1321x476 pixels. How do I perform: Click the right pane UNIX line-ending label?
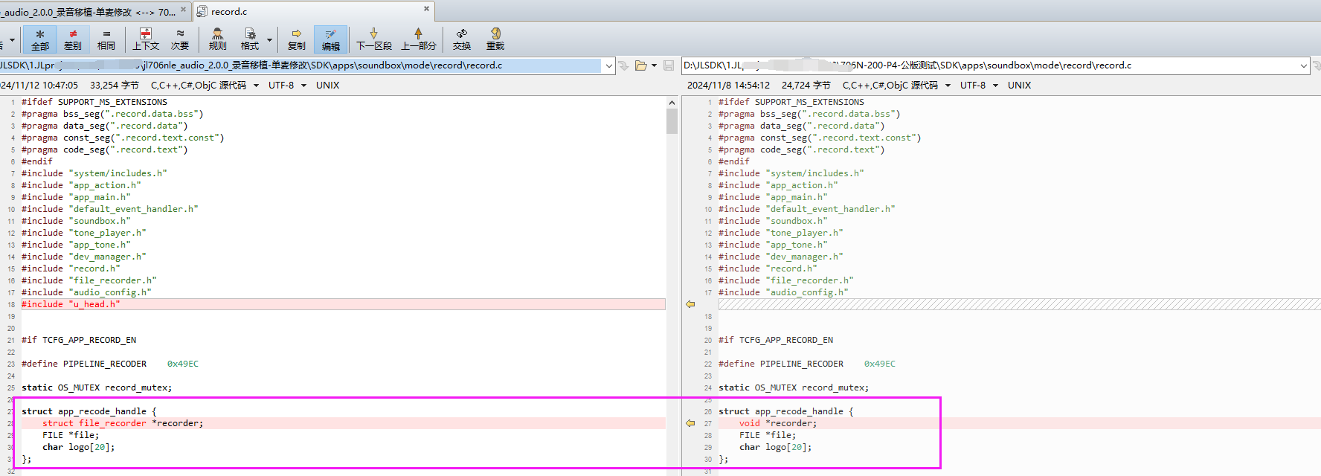click(x=1019, y=86)
